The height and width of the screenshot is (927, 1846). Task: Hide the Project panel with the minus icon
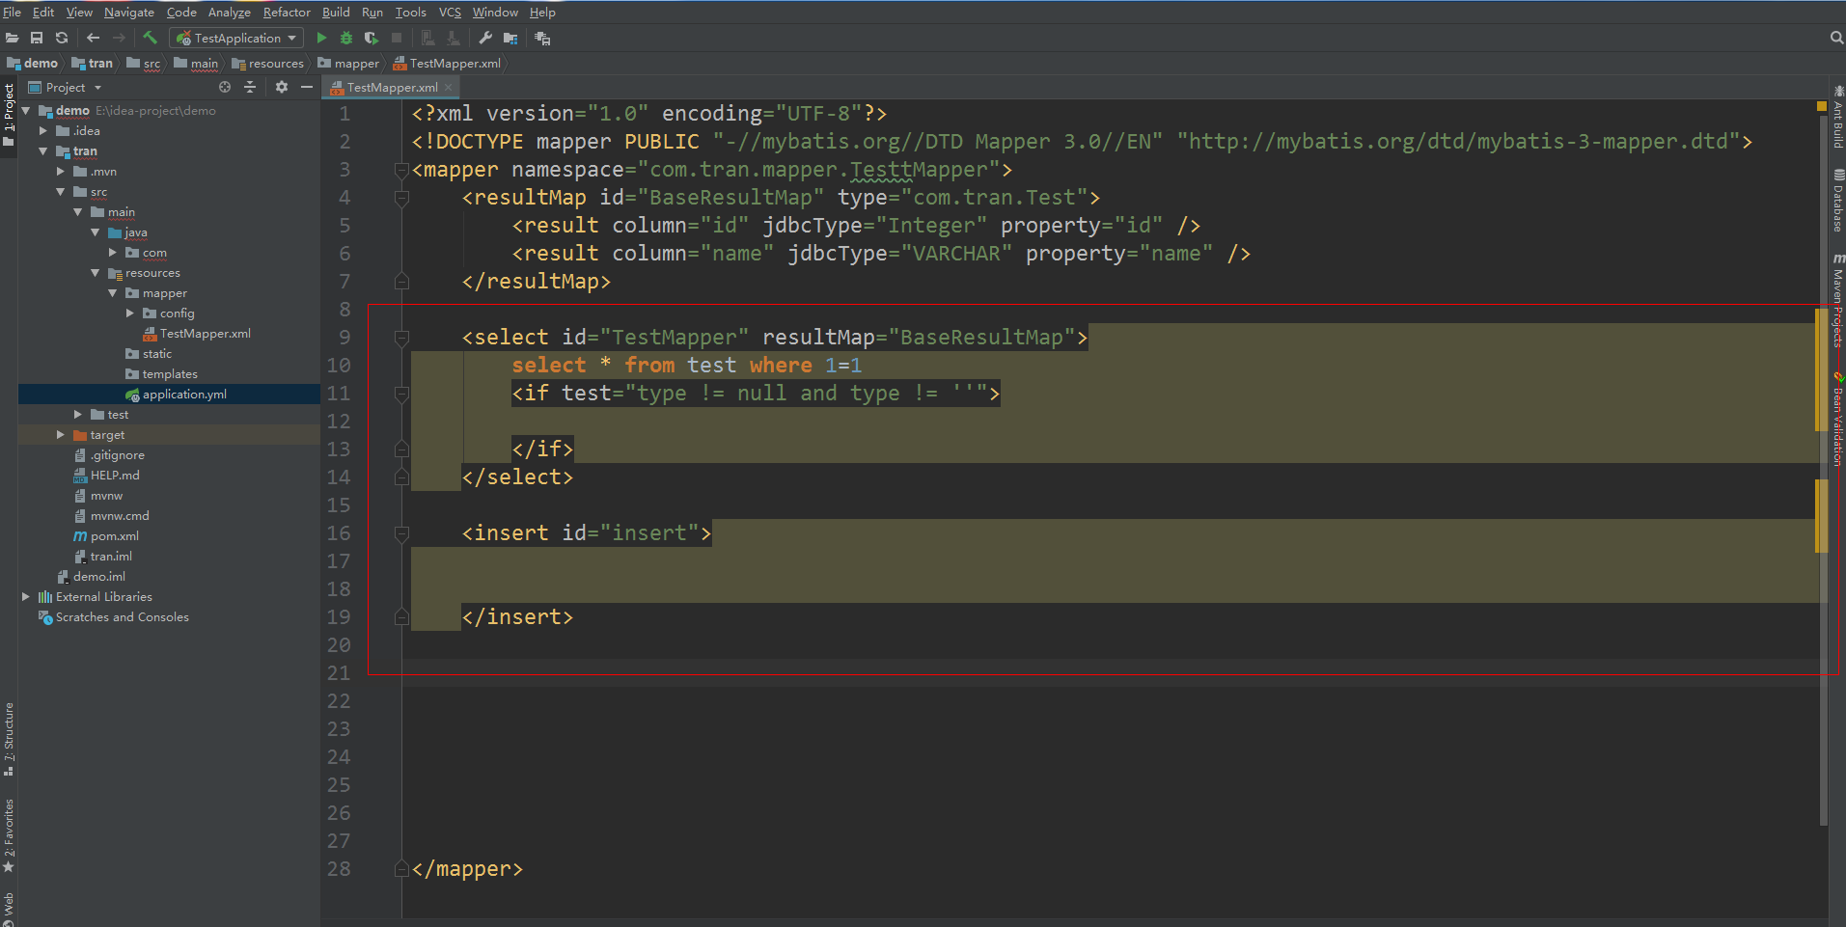click(307, 87)
